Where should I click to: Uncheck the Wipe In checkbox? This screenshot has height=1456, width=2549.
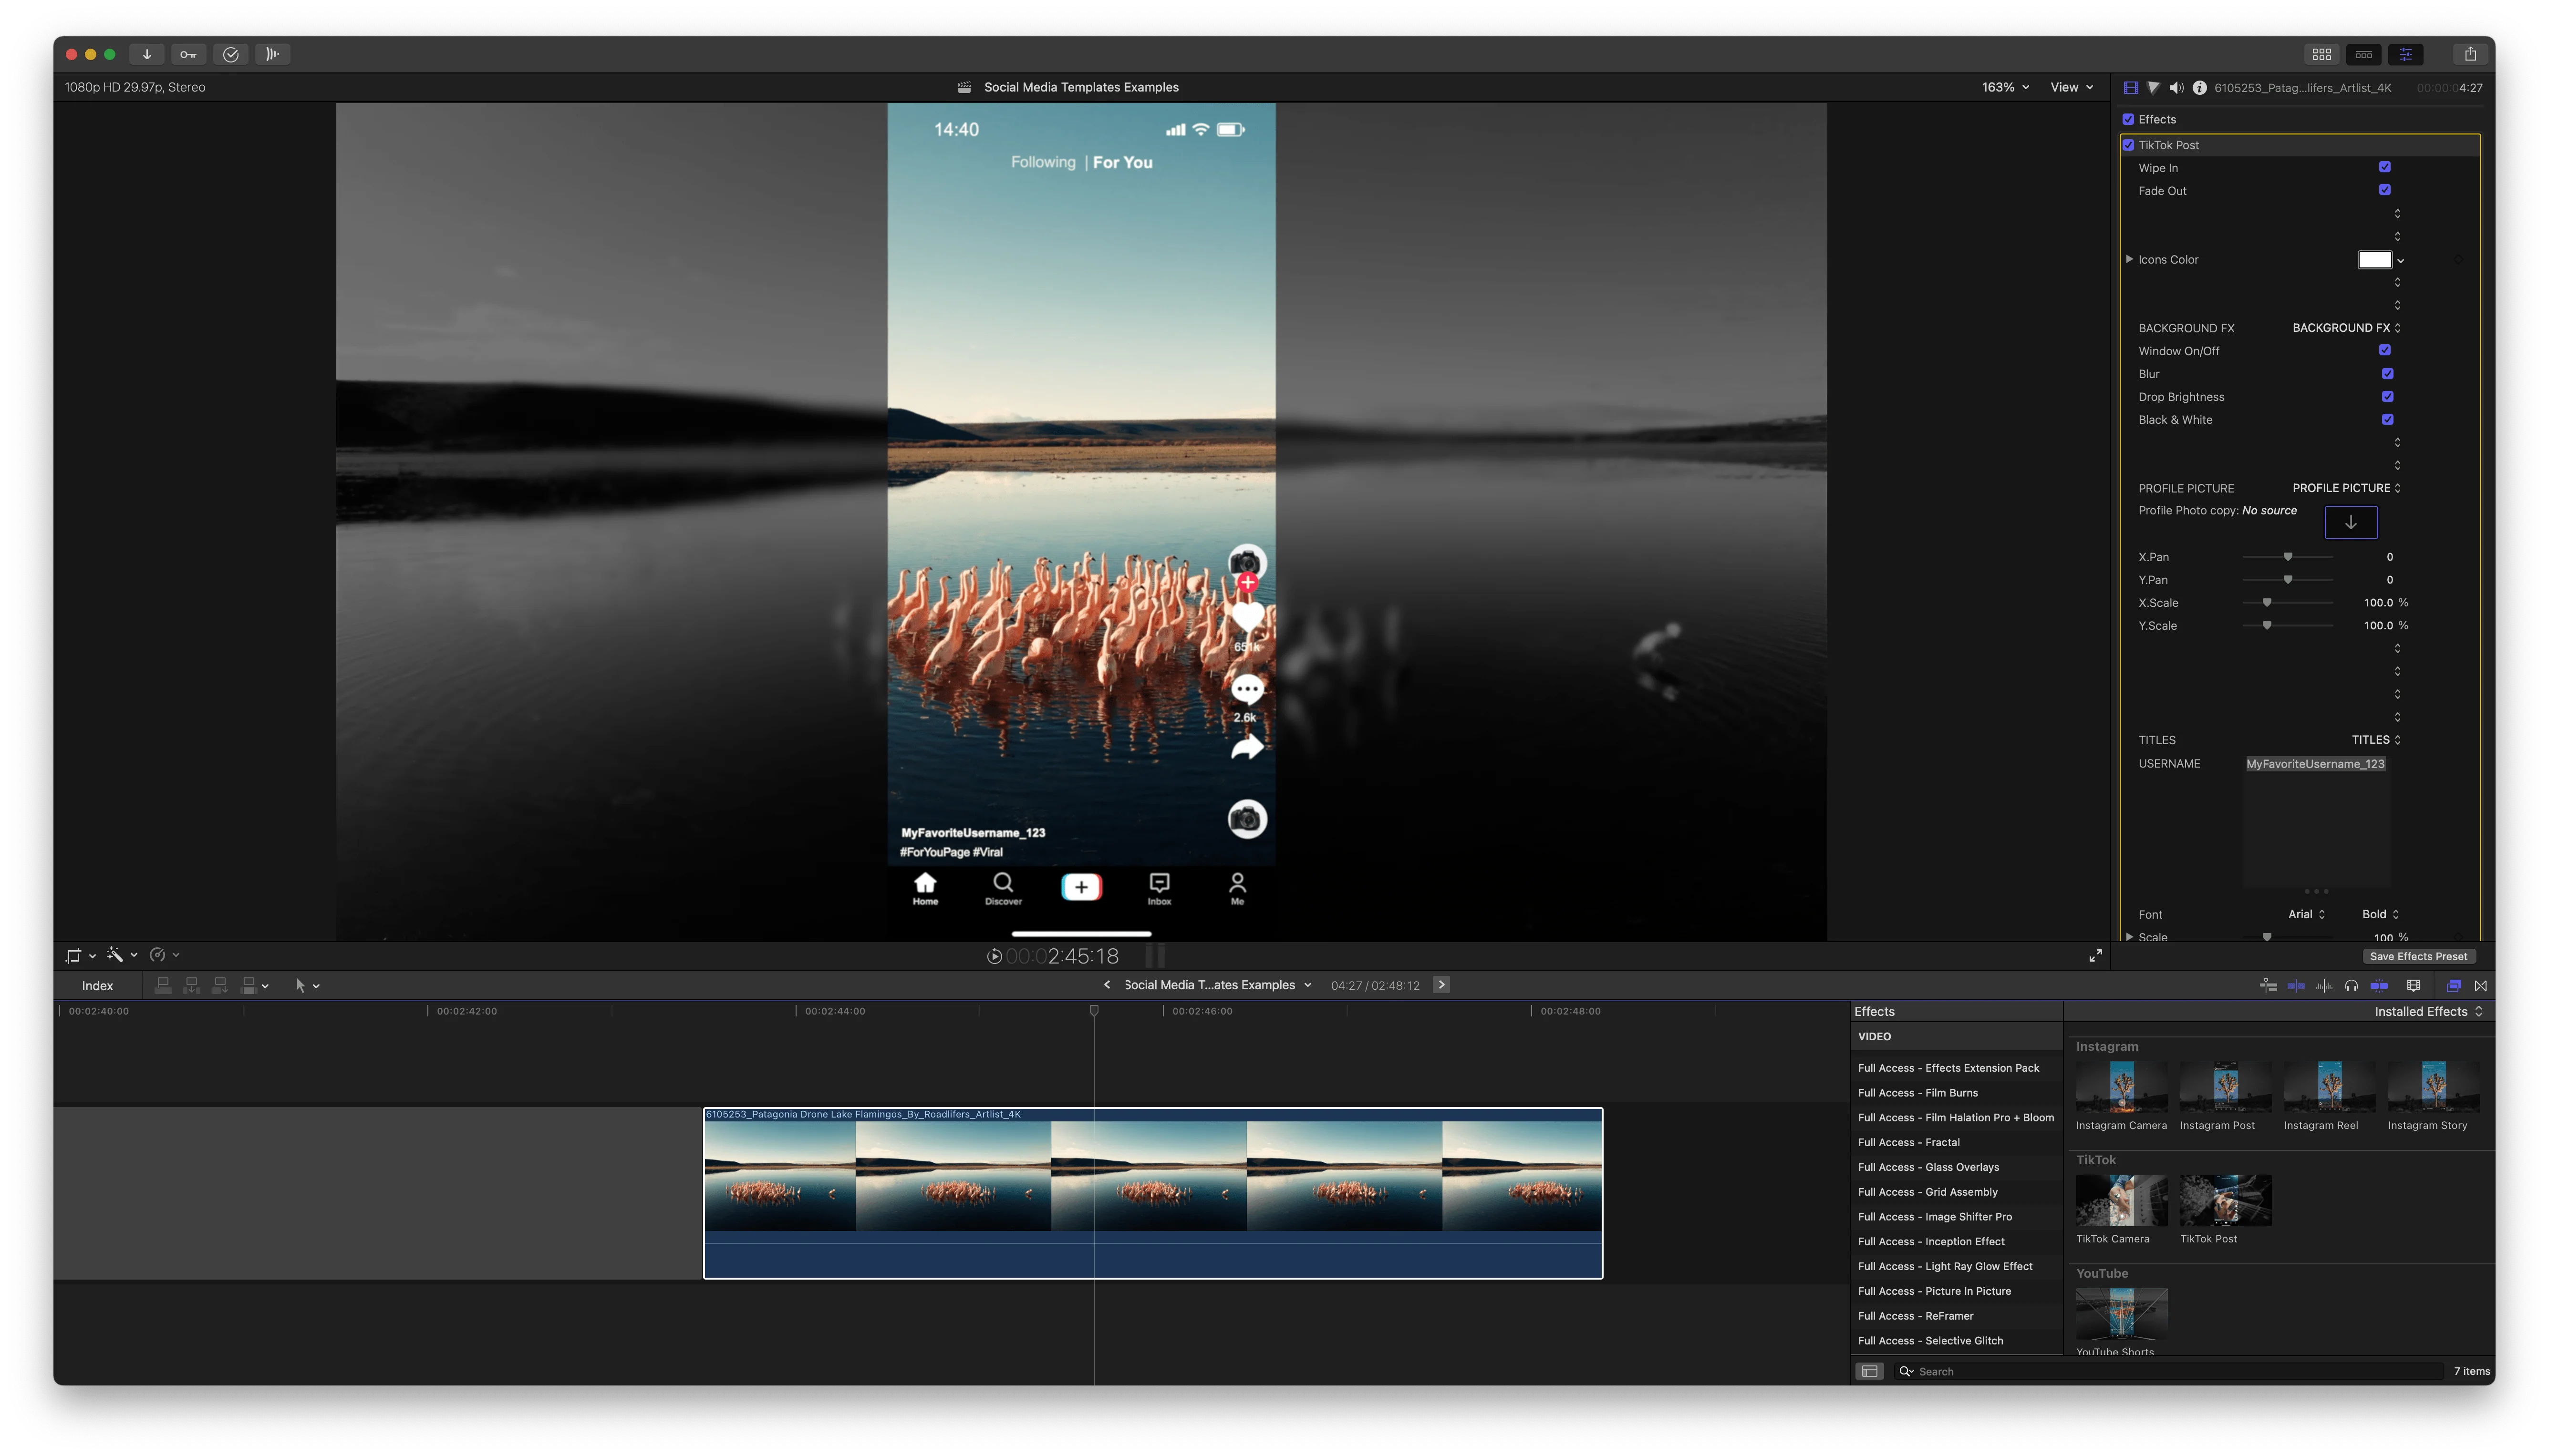point(2385,167)
